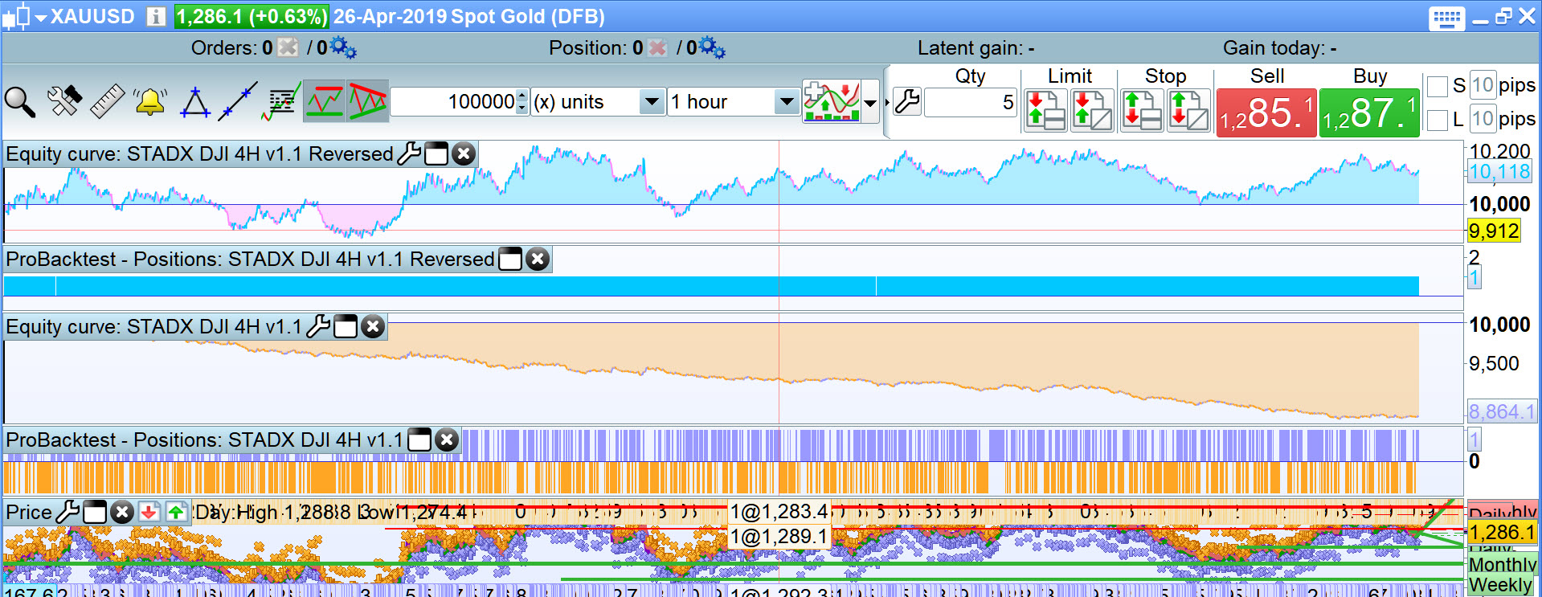Close the Price panel
Image resolution: width=1542 pixels, height=597 pixels.
(122, 512)
